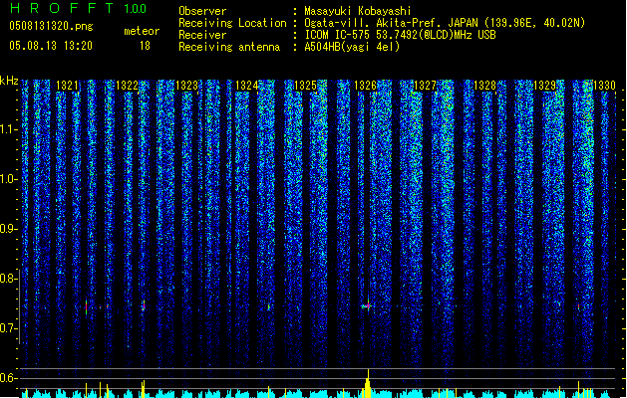Image resolution: width=627 pixels, height=398 pixels.
Task: Click the Receiver label
Action: pos(202,35)
